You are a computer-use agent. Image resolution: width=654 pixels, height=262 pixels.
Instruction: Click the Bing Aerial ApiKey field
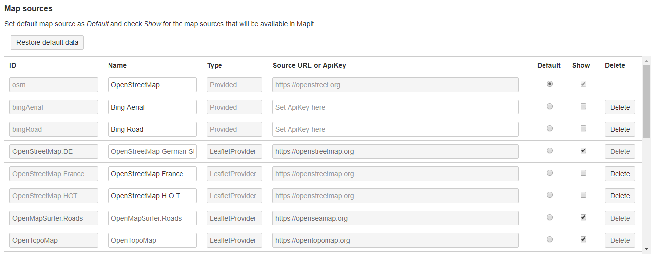[x=395, y=107]
